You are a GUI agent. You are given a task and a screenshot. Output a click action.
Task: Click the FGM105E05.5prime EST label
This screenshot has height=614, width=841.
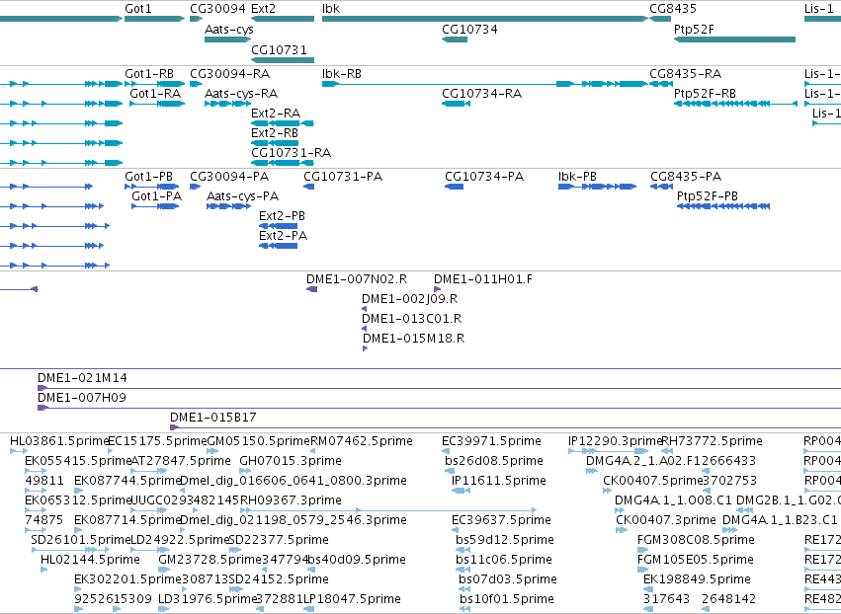[695, 561]
